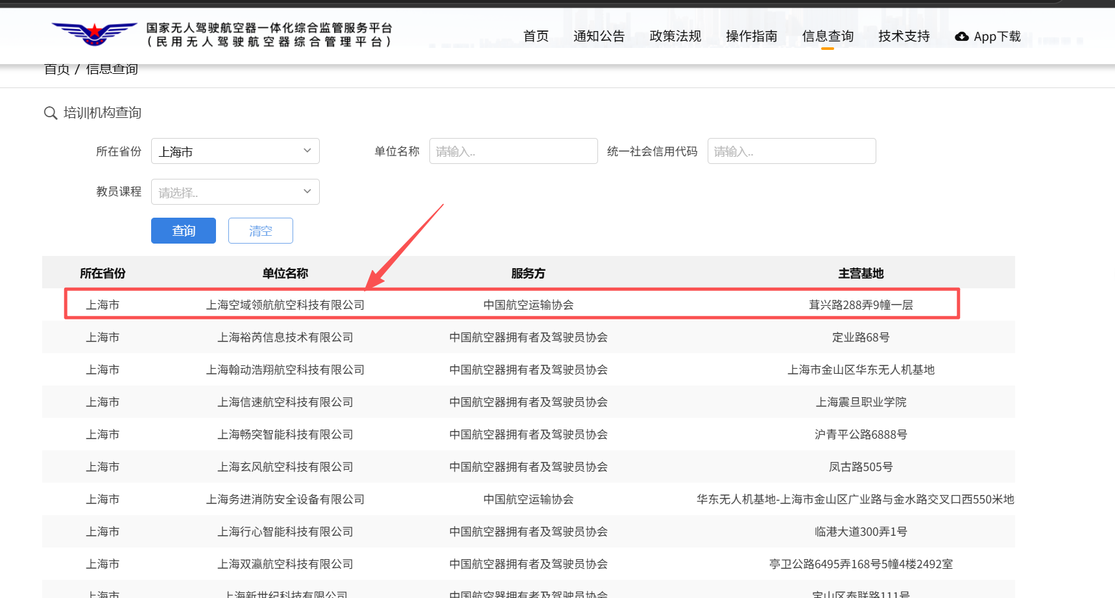This screenshot has width=1115, height=598.
Task: Click 中国航空运输协会 in the 上海务进消防 row
Action: coord(528,500)
